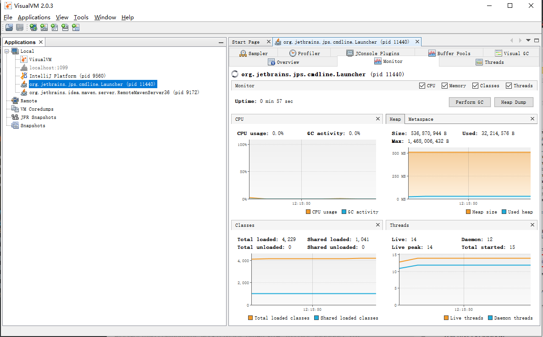
Task: Click the Remote node icon
Action: [15, 101]
